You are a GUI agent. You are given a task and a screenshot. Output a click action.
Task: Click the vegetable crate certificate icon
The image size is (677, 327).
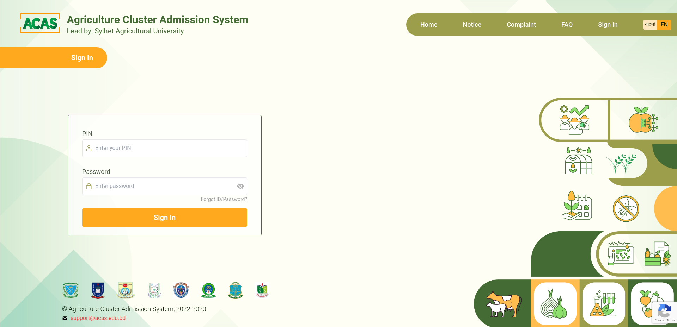coord(658,253)
